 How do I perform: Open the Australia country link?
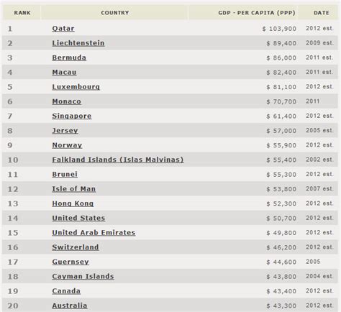(x=70, y=306)
